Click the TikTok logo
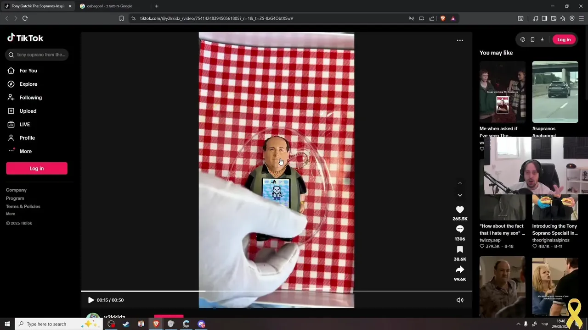Image resolution: width=588 pixels, height=330 pixels. point(25,38)
